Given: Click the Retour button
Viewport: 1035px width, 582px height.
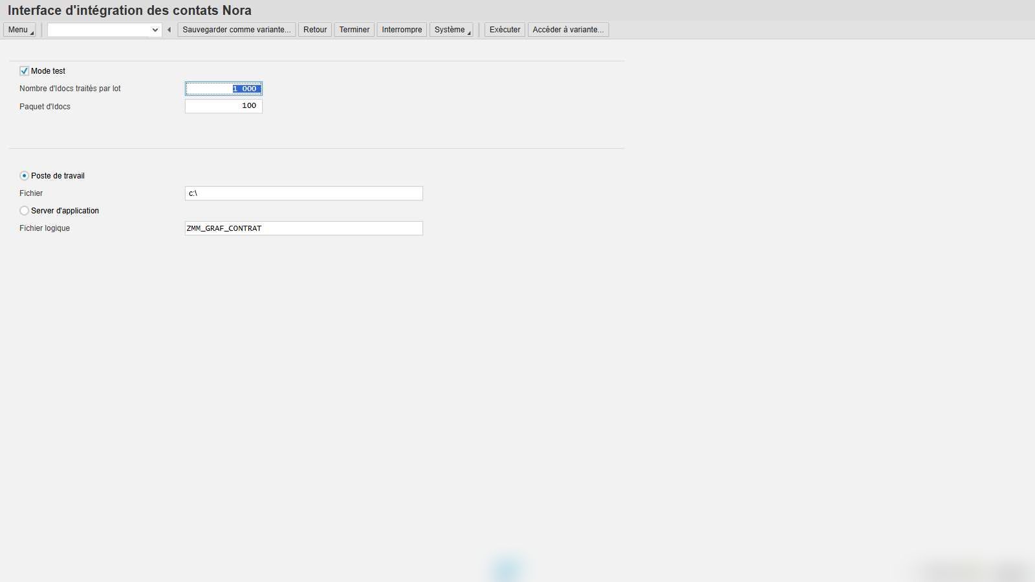Looking at the screenshot, I should (x=315, y=30).
